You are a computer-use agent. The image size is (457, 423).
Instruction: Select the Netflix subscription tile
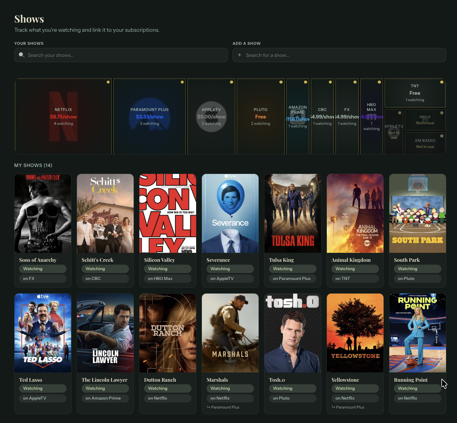[63, 116]
